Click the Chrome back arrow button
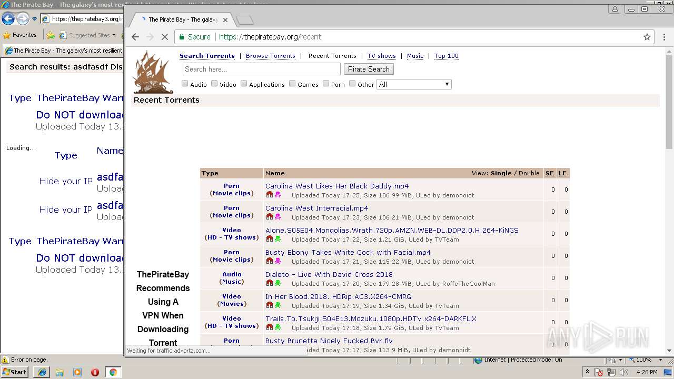Screen dimensions: 674x379 point(135,37)
